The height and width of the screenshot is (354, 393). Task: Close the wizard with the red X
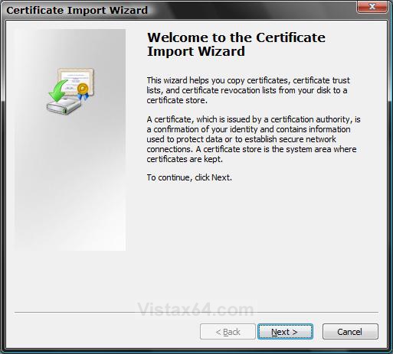[372, 7]
